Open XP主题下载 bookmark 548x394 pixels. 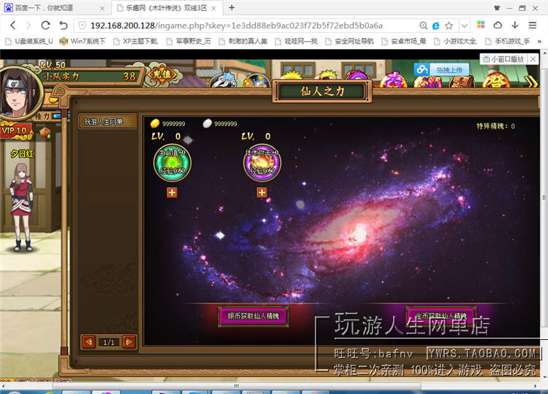pos(136,41)
